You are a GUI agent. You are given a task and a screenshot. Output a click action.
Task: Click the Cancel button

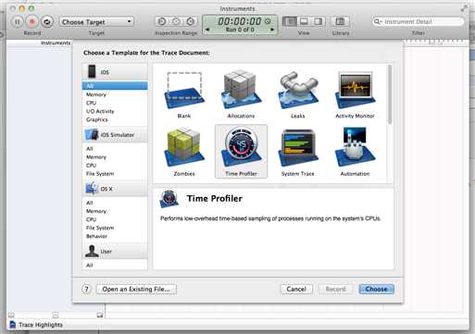(296, 289)
